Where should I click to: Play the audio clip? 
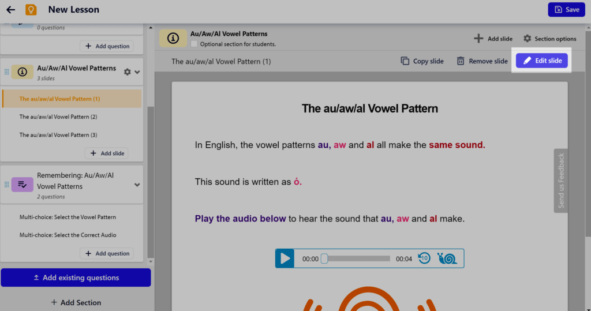(285, 258)
